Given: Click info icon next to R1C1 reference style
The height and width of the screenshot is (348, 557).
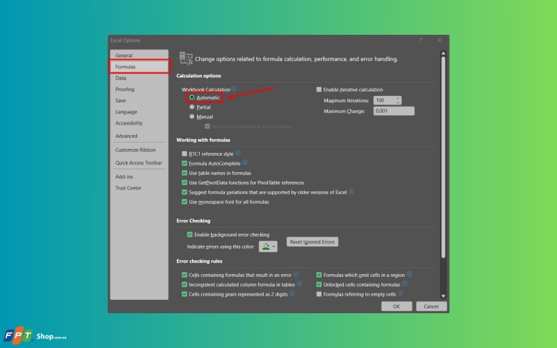Looking at the screenshot, I should coord(238,153).
